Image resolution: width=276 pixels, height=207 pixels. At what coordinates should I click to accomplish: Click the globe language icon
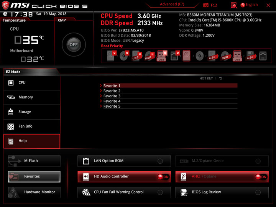(x=243, y=5)
